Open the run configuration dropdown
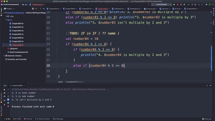The image size is (215, 121). tap(162, 4)
